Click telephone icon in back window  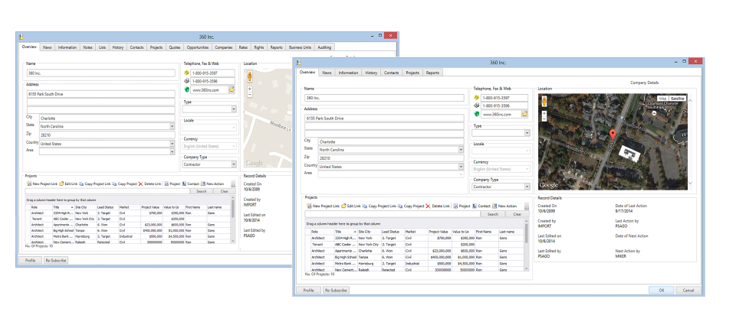click(186, 73)
